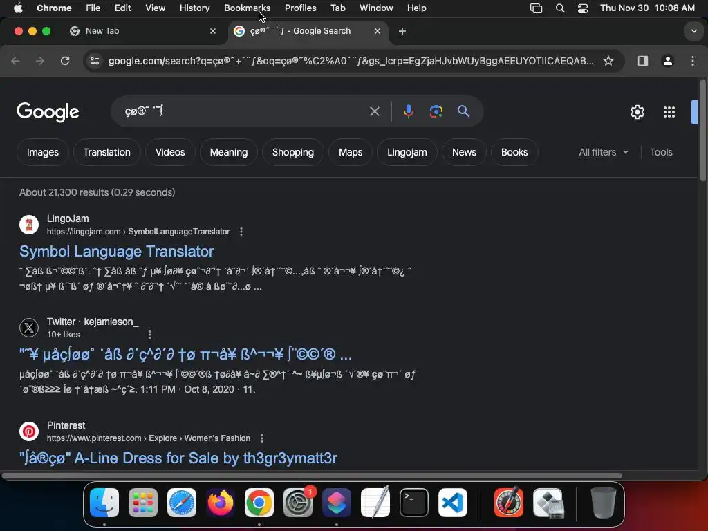Open the Profiles menu
This screenshot has height=531, width=708.
click(x=300, y=8)
